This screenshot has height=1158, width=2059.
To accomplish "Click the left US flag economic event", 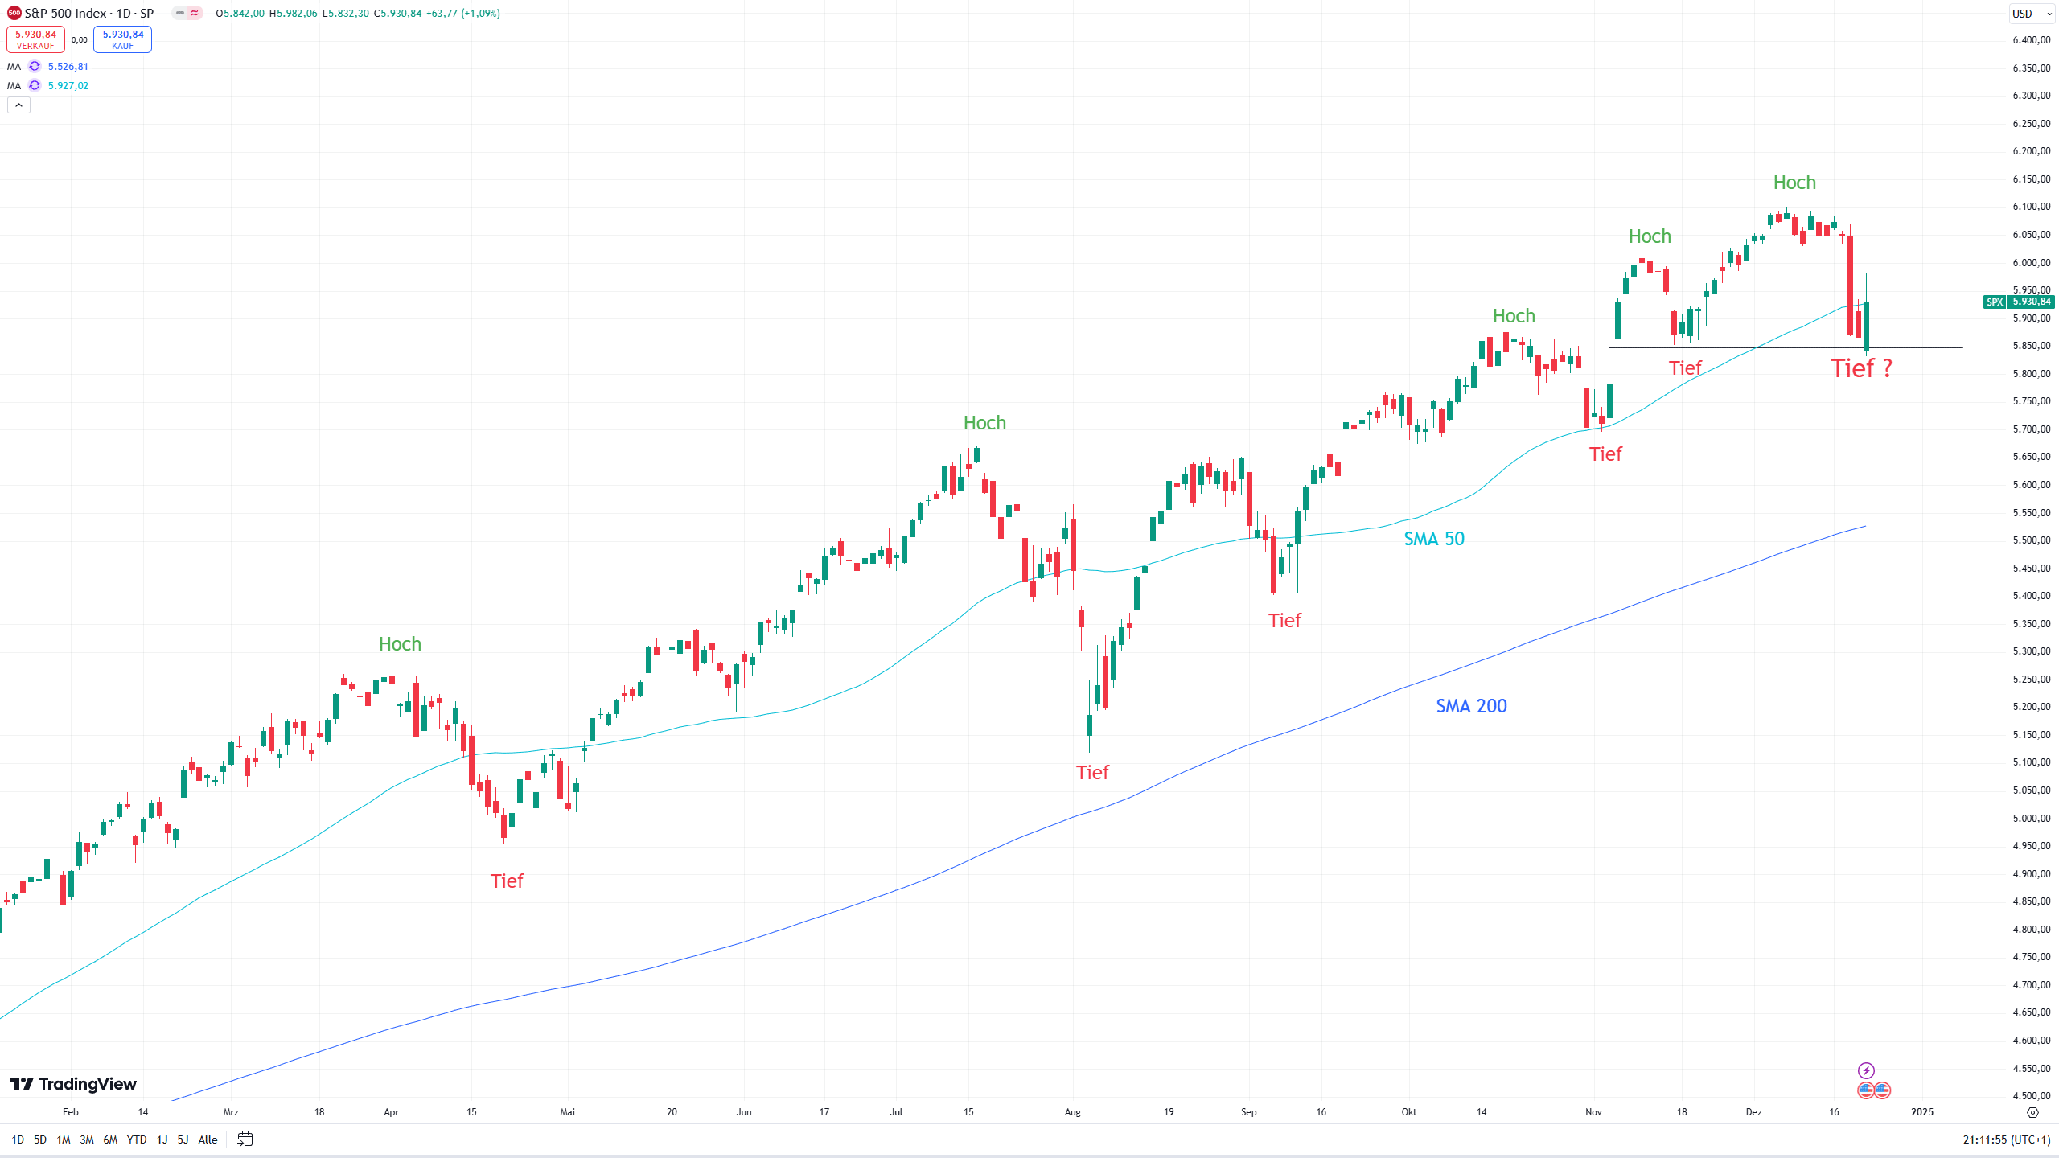I will (x=1866, y=1090).
